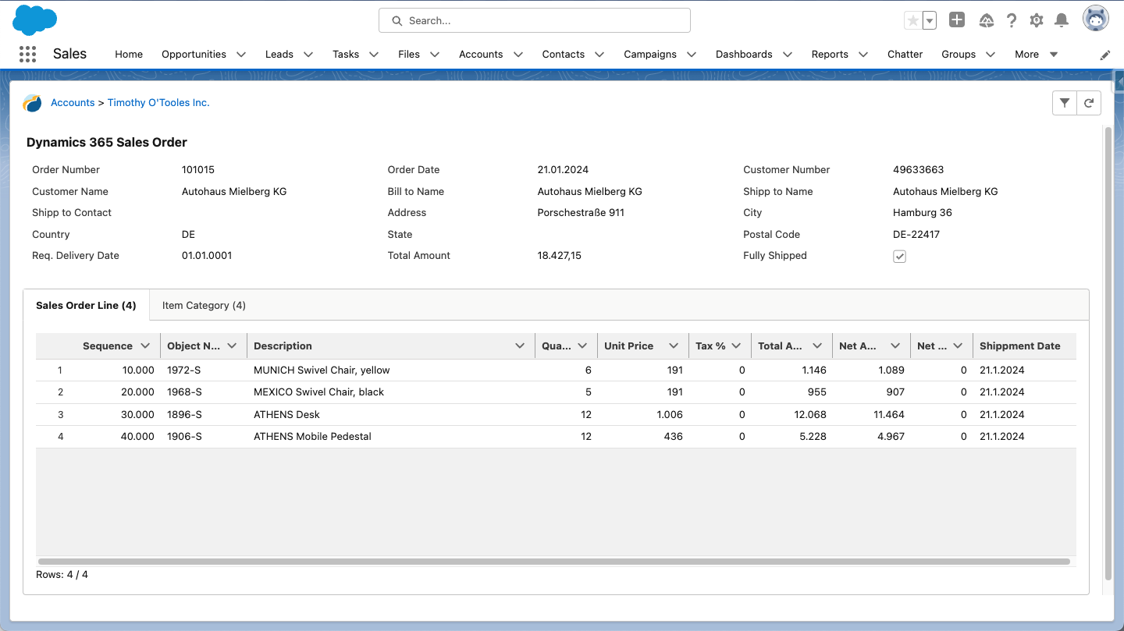1124x631 pixels.
Task: Click customer number 49633663
Action: click(918, 170)
